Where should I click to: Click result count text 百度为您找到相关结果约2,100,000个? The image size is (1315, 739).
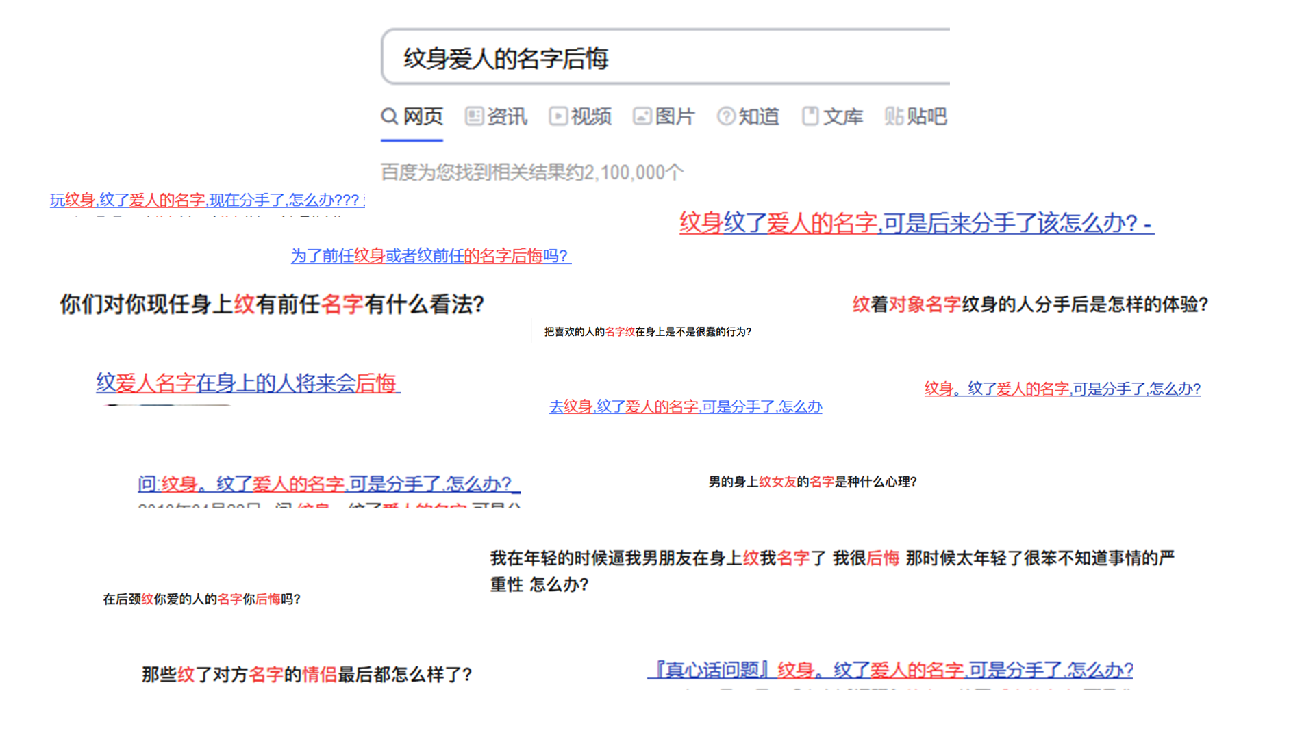[x=532, y=172]
